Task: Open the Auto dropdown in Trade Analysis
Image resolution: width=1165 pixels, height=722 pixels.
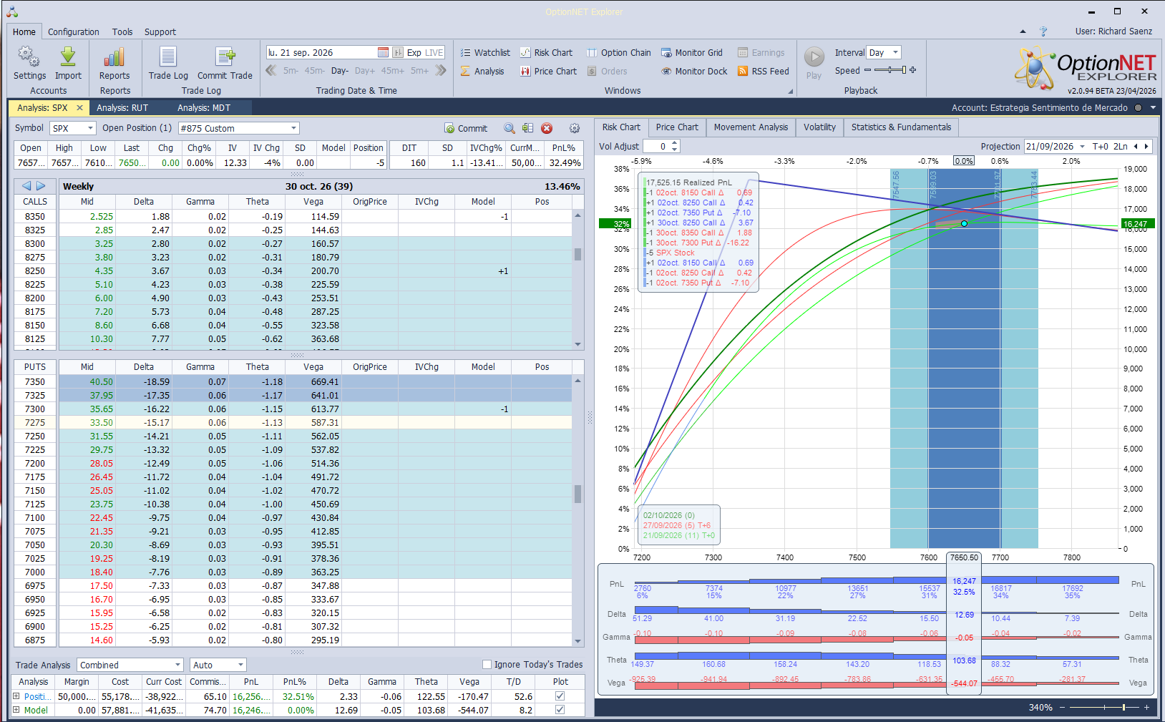Action: pyautogui.click(x=218, y=665)
